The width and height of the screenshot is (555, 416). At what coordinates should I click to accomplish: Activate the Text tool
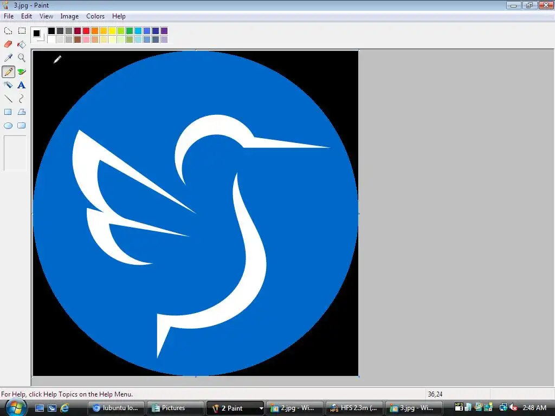[22, 85]
